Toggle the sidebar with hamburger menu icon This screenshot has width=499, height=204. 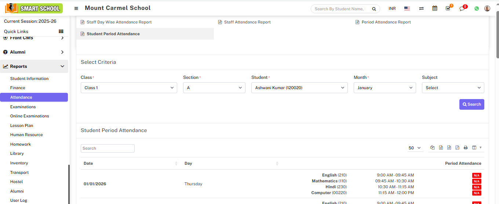(76, 8)
